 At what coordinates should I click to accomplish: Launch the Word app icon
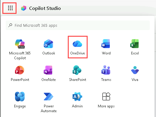[106, 44]
